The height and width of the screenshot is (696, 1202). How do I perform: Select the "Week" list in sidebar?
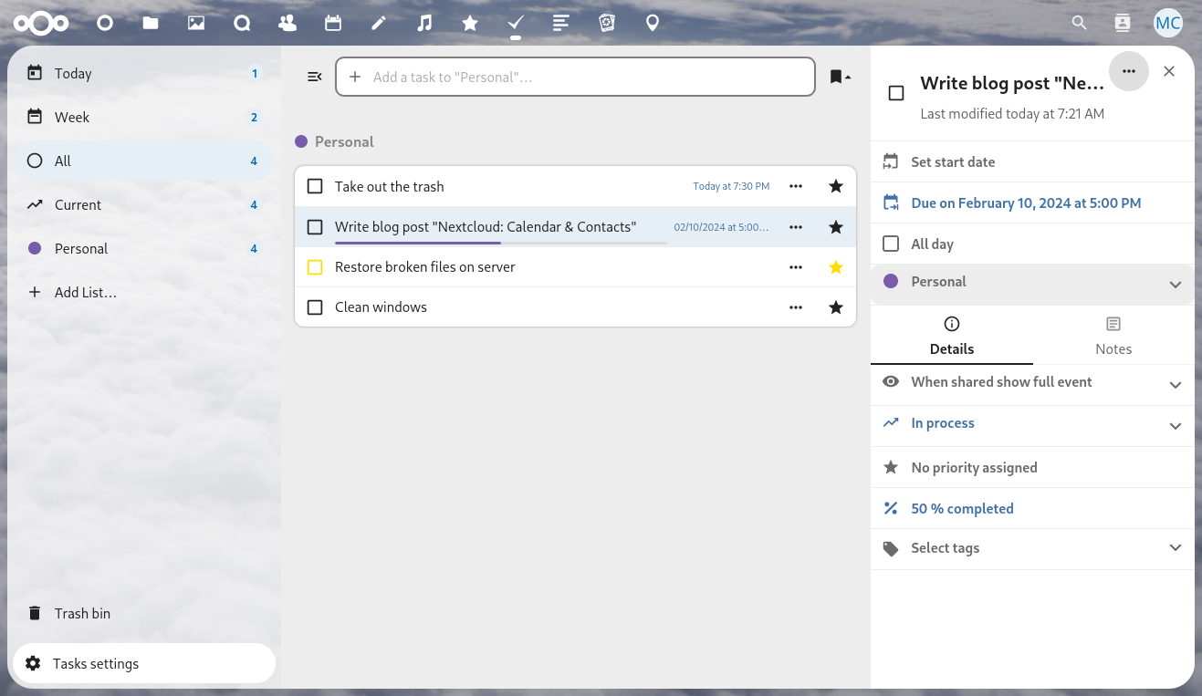coord(72,118)
